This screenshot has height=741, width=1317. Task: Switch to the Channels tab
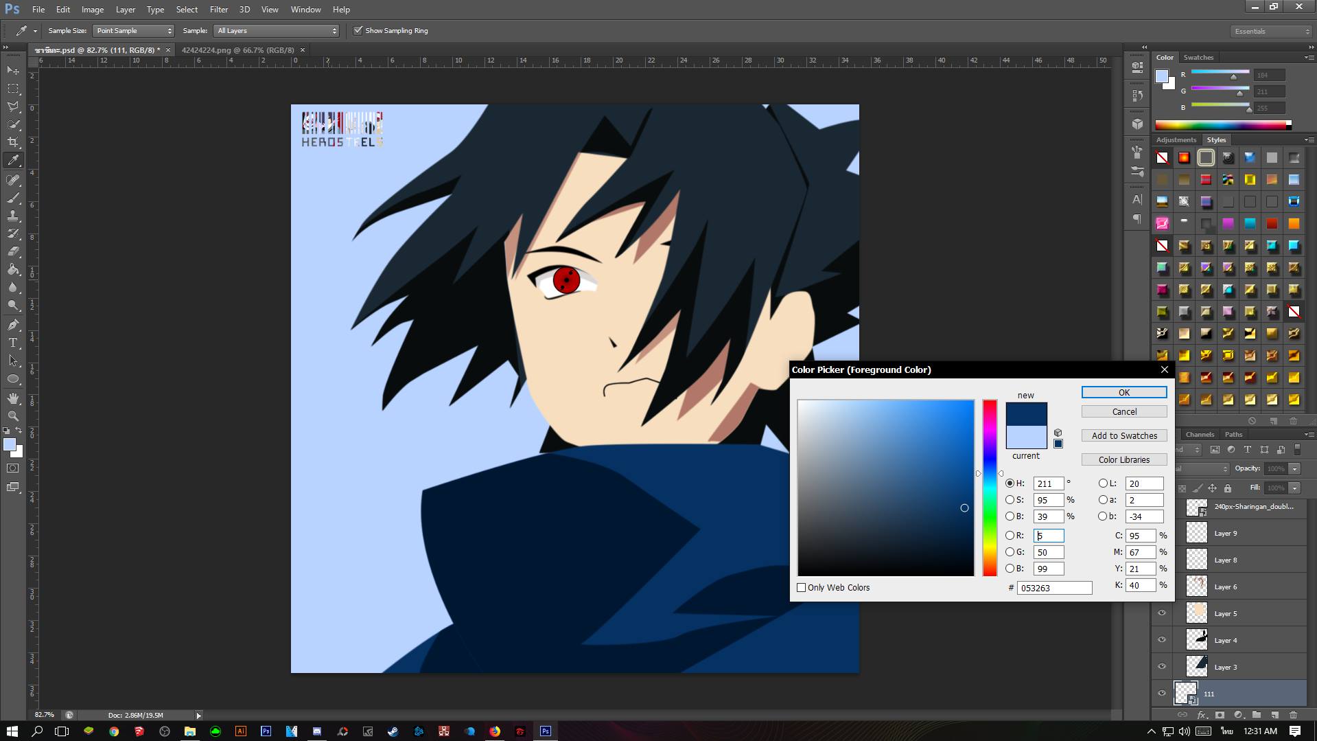(1200, 435)
